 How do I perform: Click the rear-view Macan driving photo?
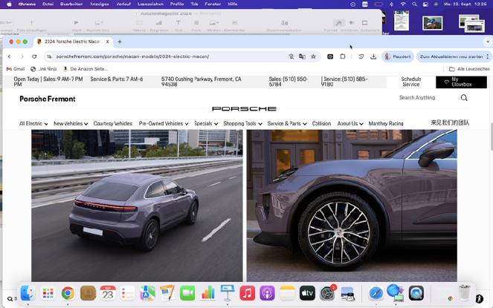137,206
